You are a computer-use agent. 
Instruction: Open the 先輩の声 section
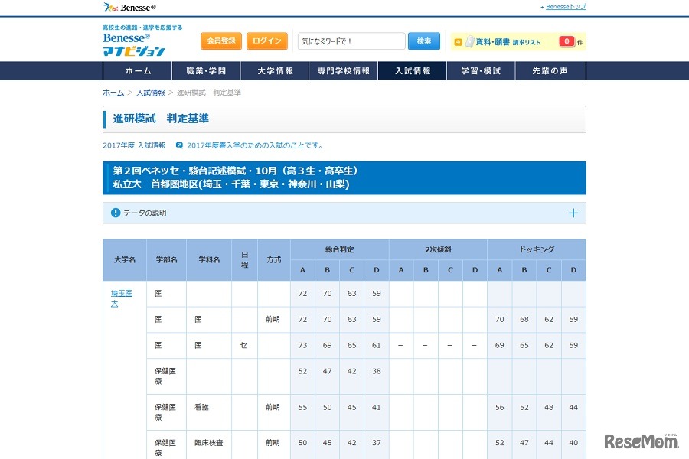pyautogui.click(x=550, y=70)
